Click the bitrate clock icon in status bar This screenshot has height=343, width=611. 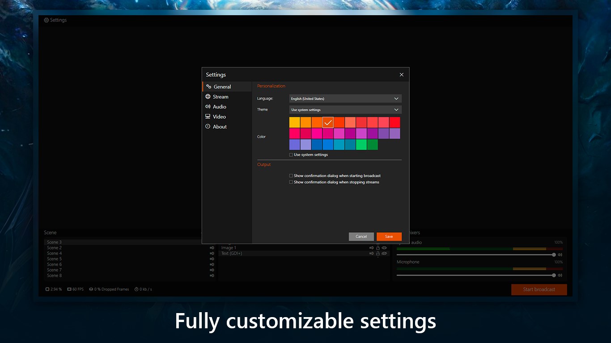(x=136, y=289)
